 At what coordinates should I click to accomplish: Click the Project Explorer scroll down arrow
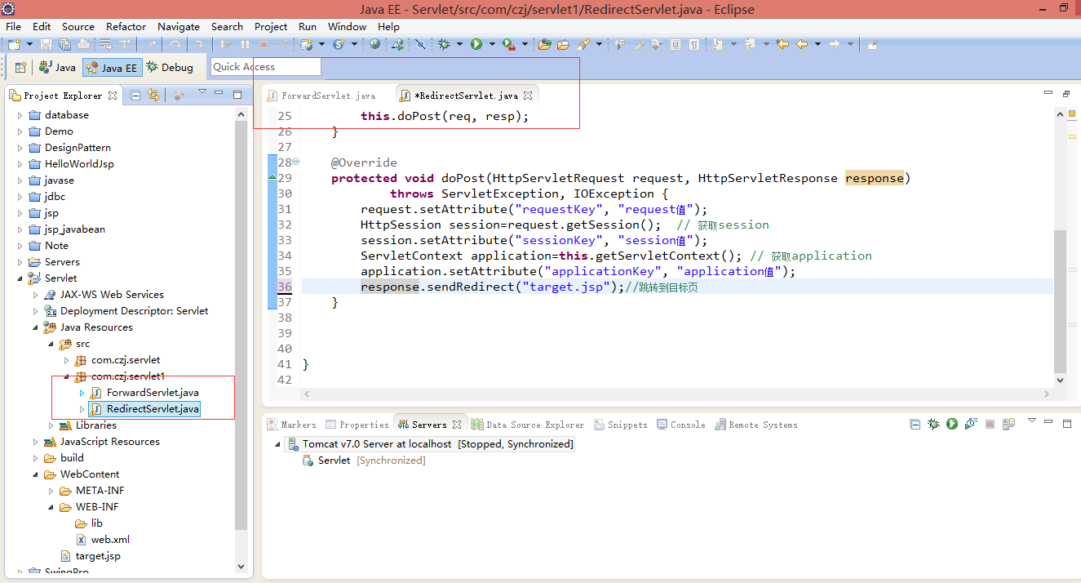point(241,566)
